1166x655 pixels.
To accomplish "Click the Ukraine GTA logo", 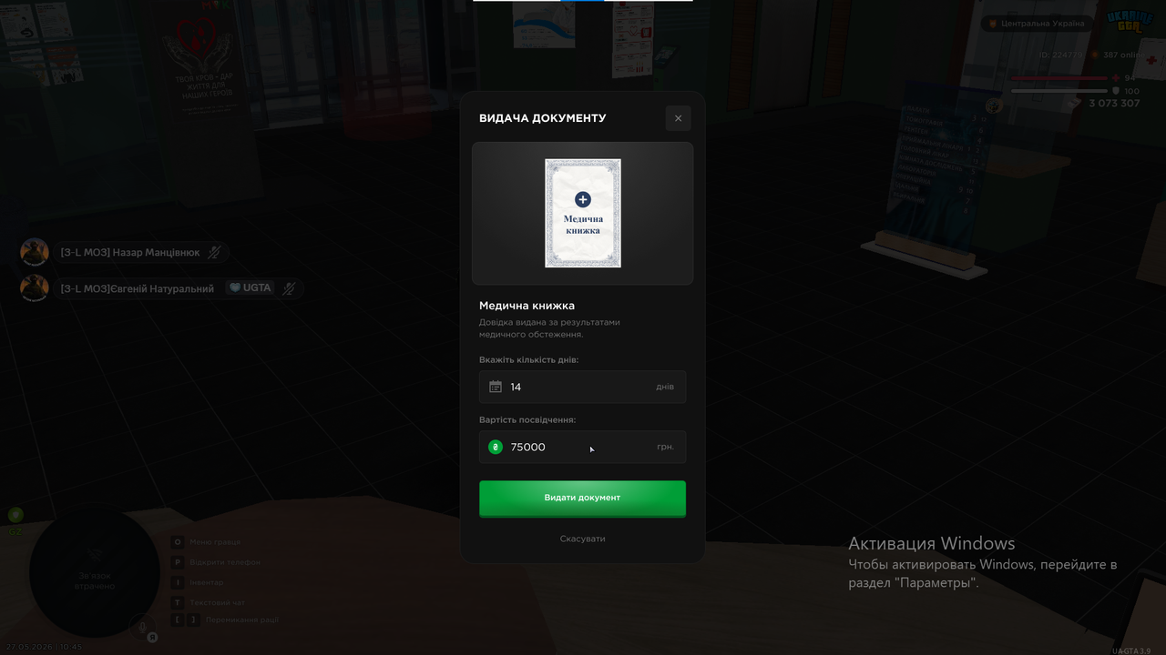I will point(1130,23).
